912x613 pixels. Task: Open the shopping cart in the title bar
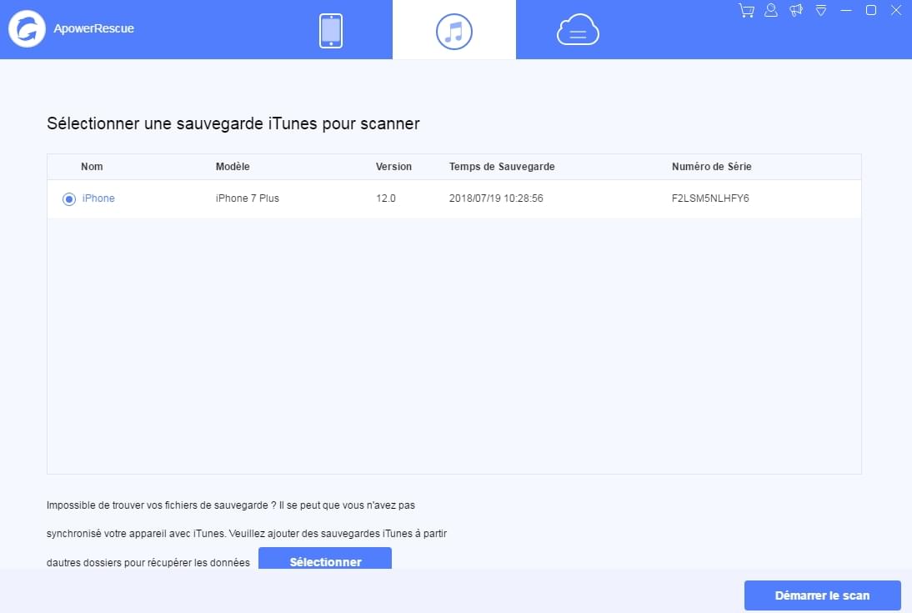click(746, 10)
